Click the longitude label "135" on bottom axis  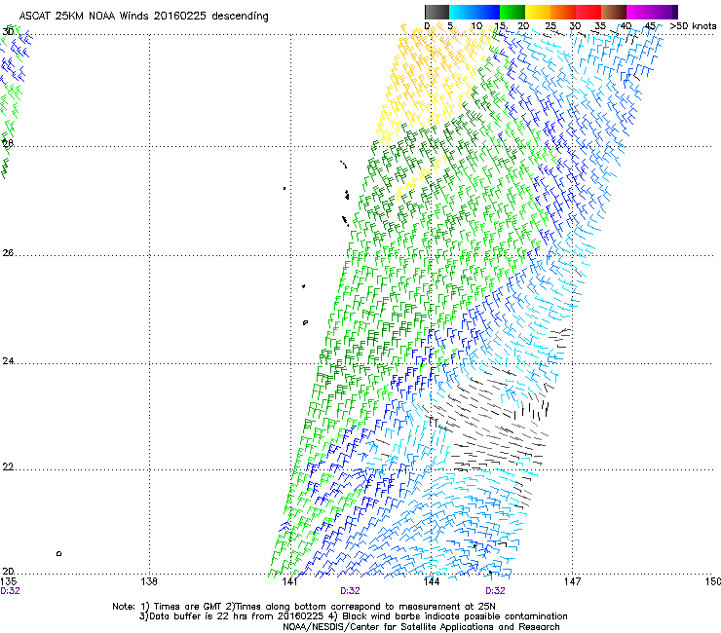tap(9, 581)
